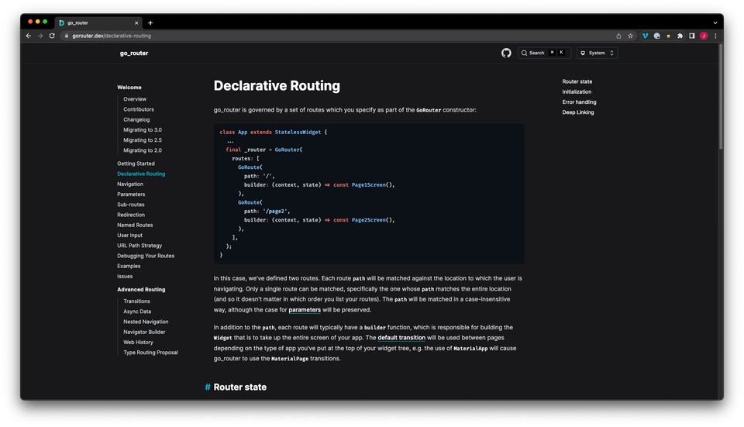Close the go_router browser tab

(136, 22)
